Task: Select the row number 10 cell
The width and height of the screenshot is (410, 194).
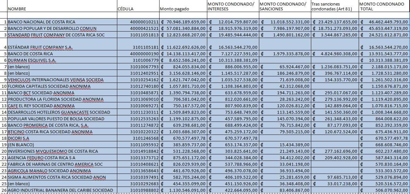Action: click(x=4, y=86)
